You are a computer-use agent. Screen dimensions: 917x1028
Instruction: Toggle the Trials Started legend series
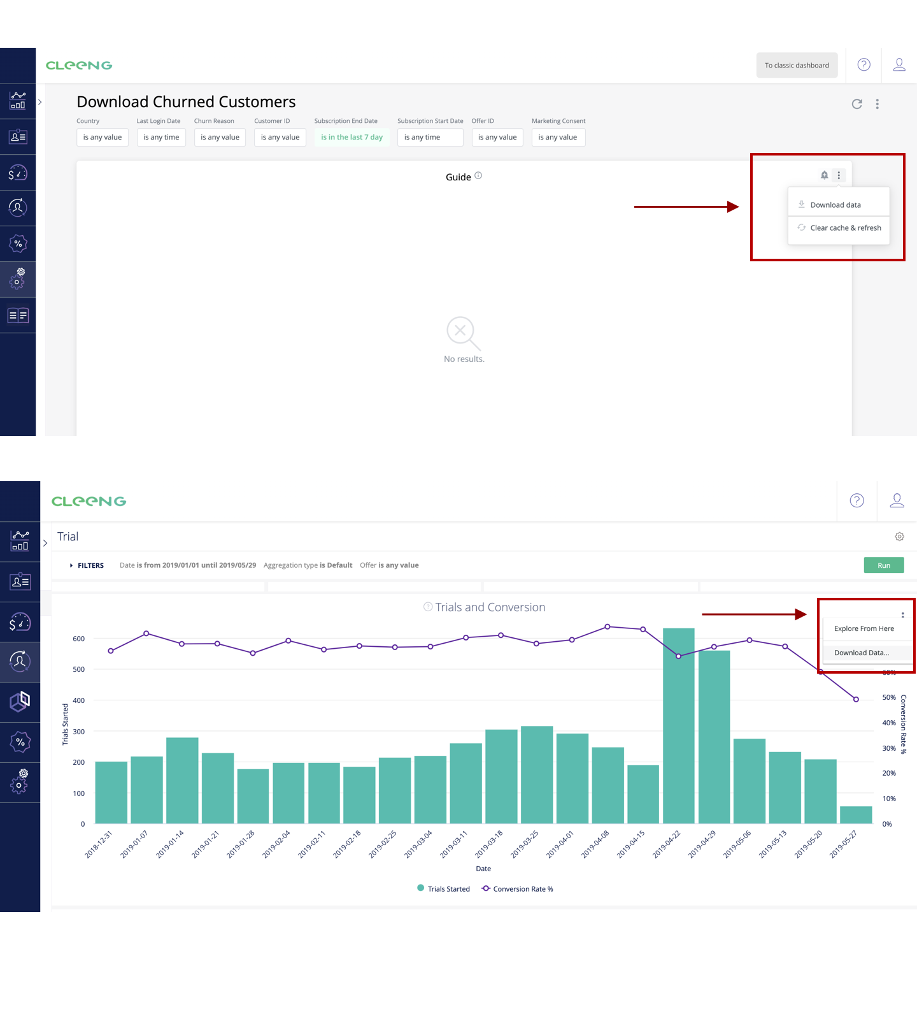click(x=444, y=888)
